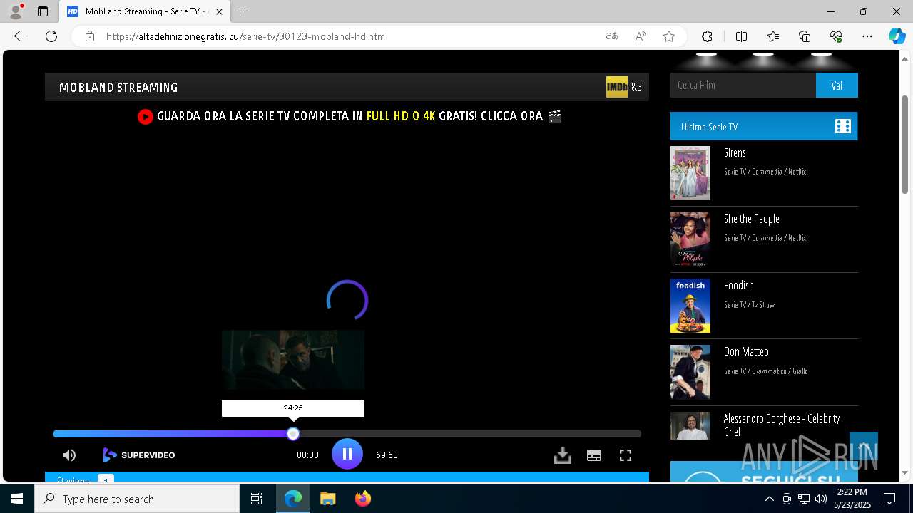Image resolution: width=913 pixels, height=513 pixels.
Task: Open the She the People title link
Action: tap(752, 219)
